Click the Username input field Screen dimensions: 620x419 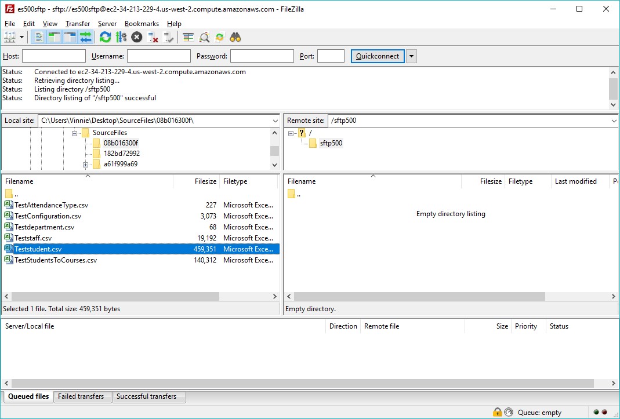tap(159, 56)
